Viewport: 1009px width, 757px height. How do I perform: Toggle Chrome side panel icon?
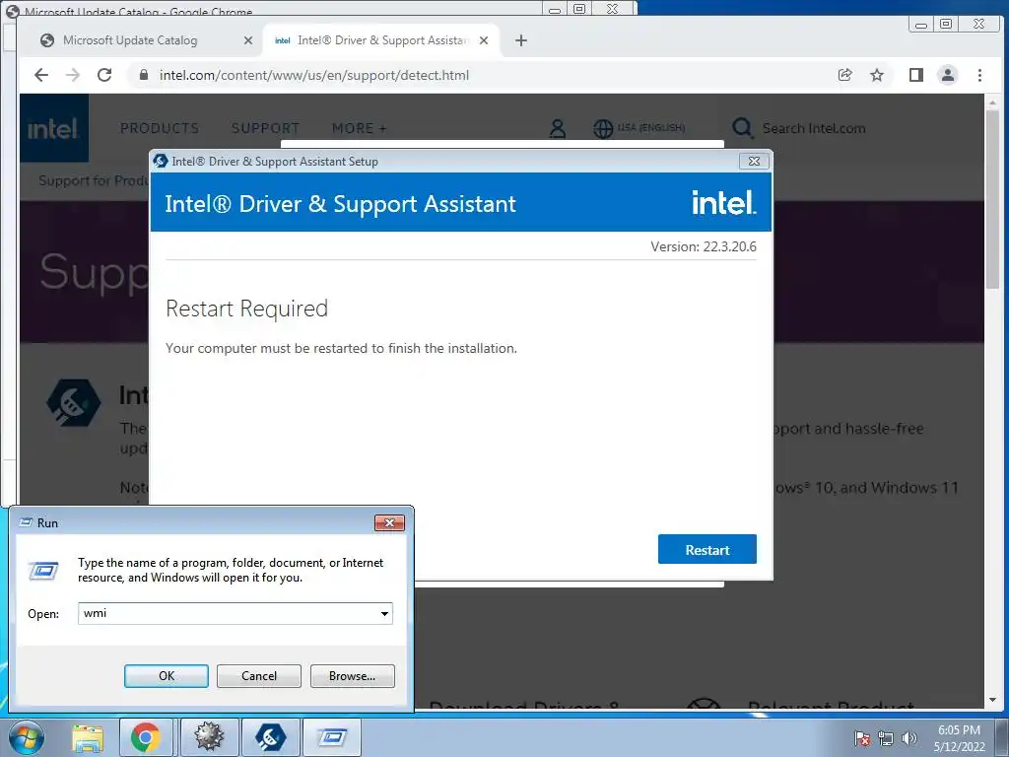click(915, 75)
